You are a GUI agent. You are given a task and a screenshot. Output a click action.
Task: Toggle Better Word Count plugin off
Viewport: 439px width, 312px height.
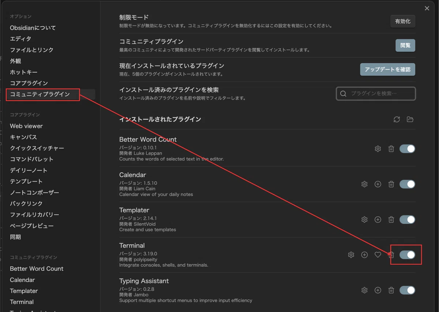coord(407,149)
